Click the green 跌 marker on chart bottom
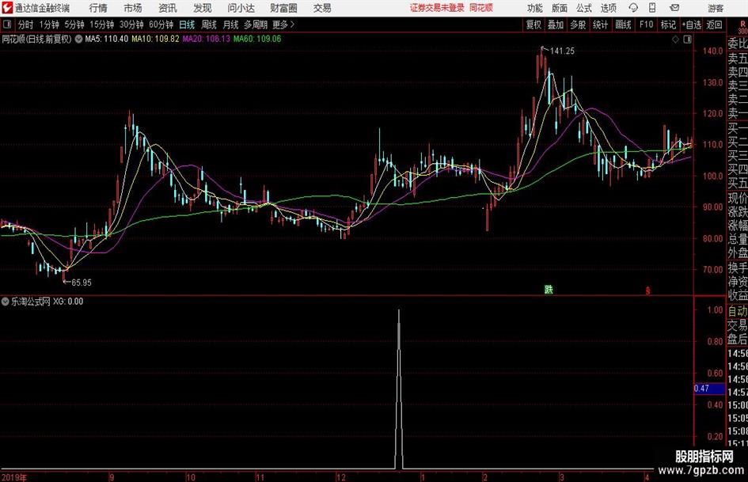This screenshot has width=748, height=482. (549, 290)
